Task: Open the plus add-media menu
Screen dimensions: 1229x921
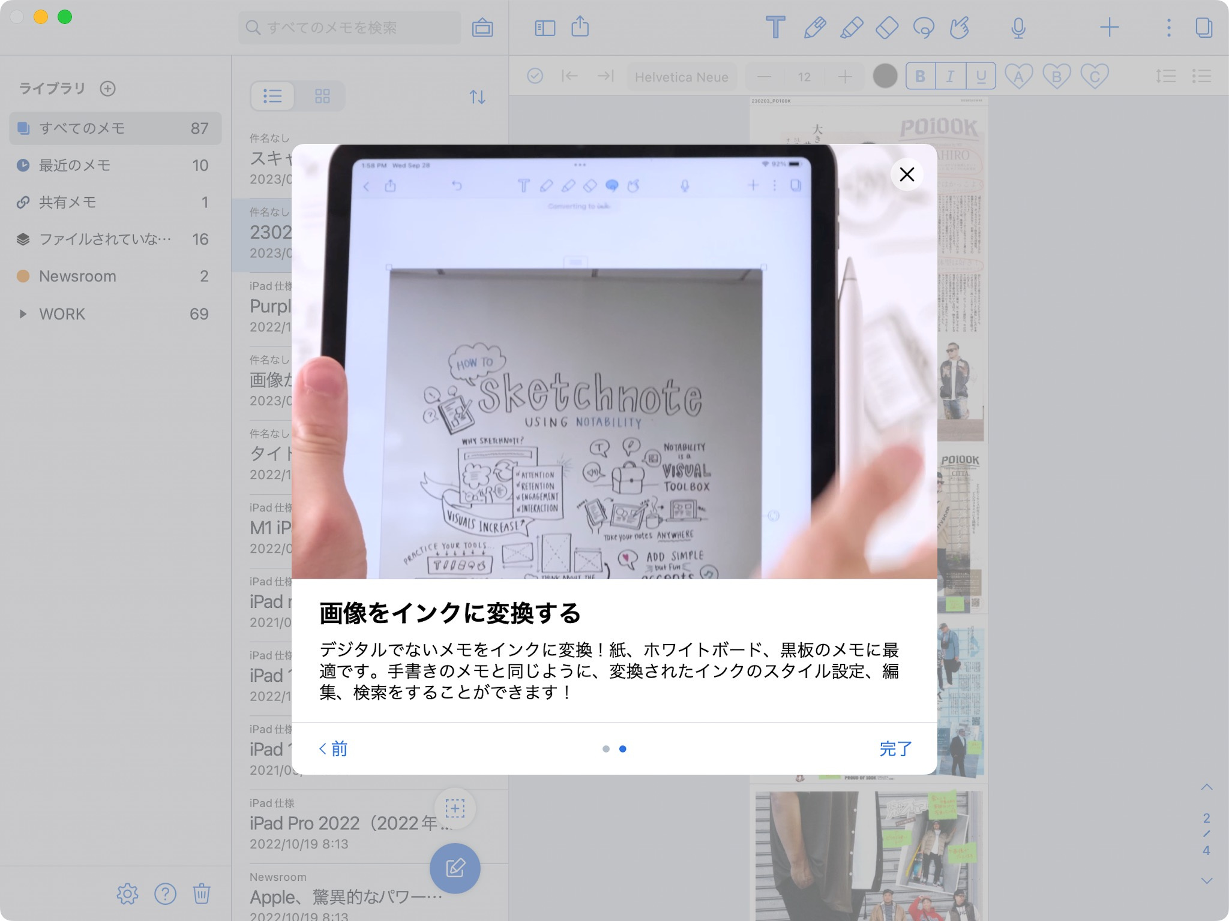Action: [1109, 28]
